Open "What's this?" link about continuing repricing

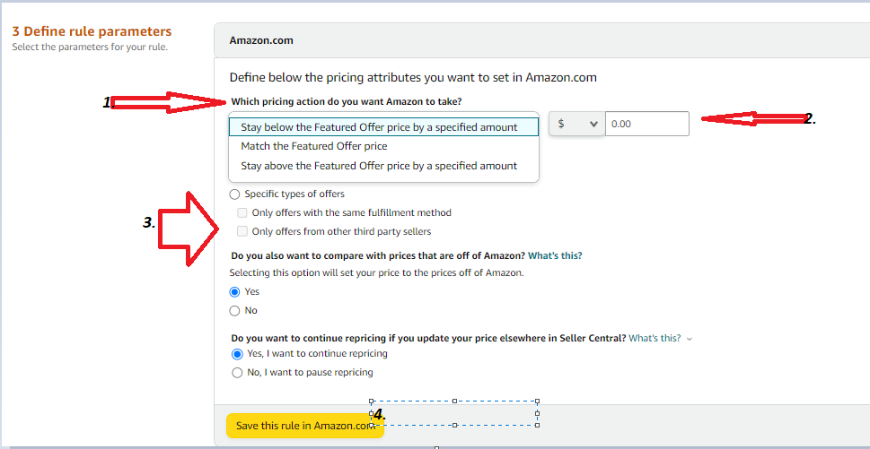click(x=655, y=339)
